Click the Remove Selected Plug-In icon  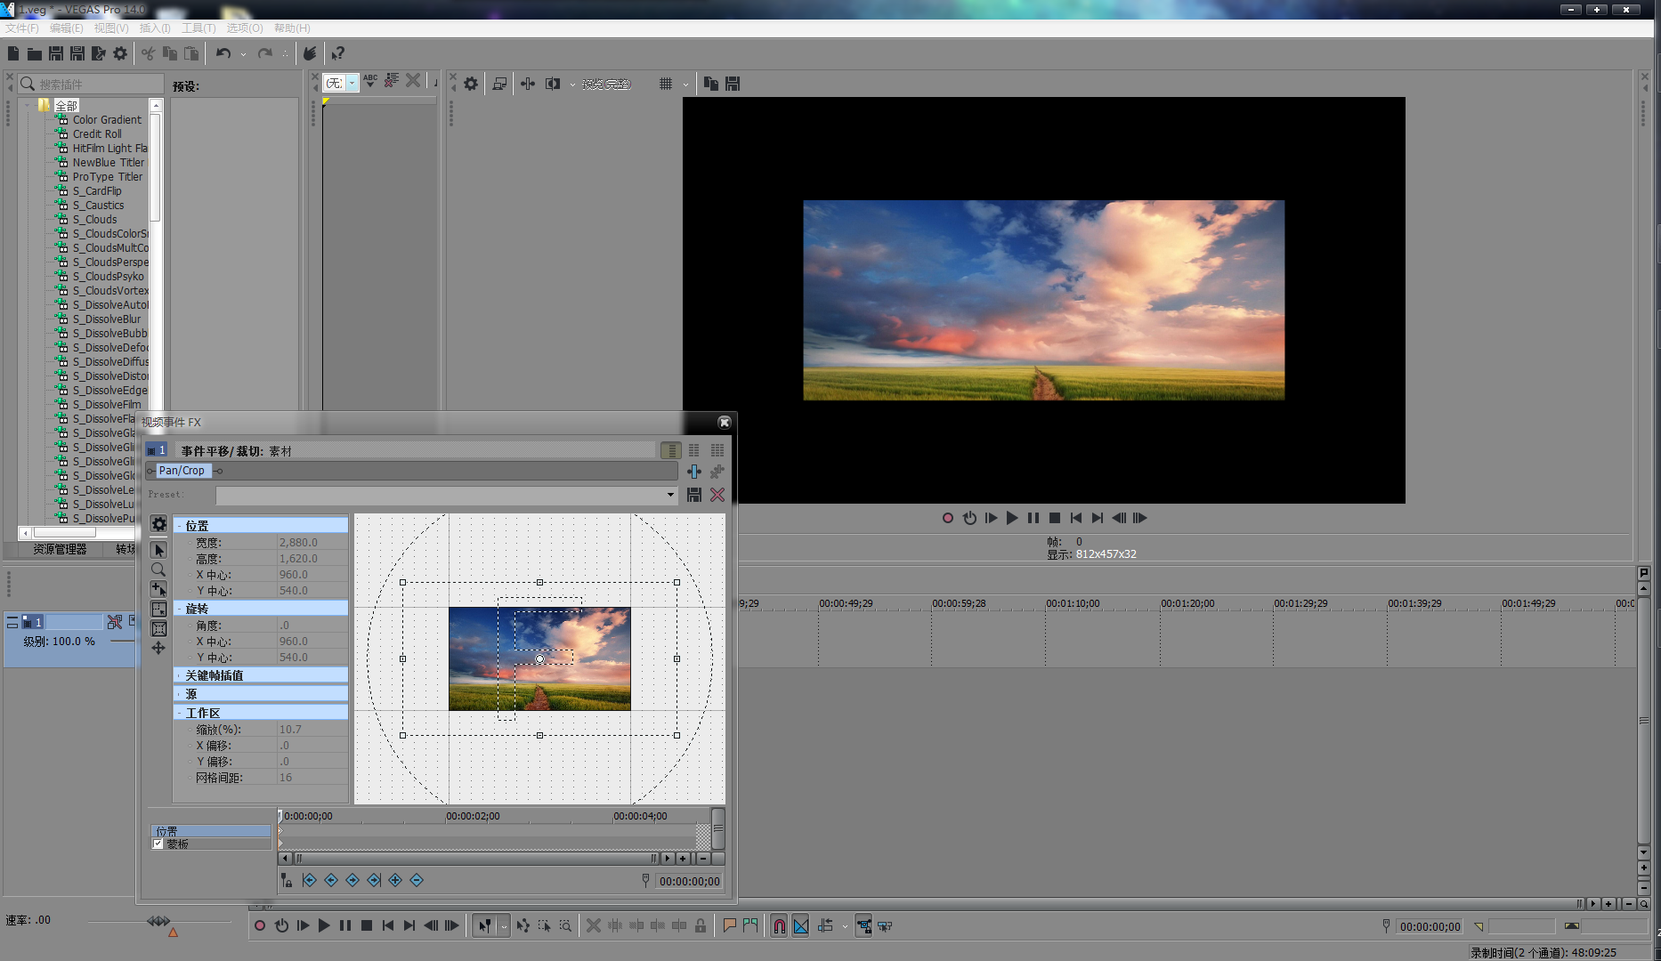pos(717,472)
